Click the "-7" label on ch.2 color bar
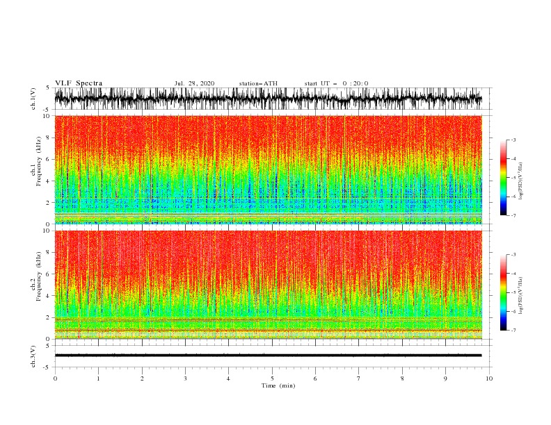The image size is (551, 425). point(513,331)
